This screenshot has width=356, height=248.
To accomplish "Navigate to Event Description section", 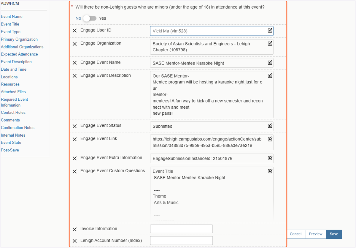I will [x=16, y=62].
